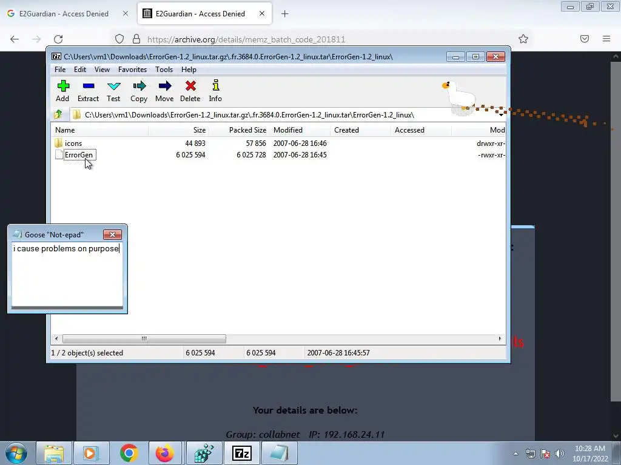Screen dimensions: 621x465
Task: Open the Help menu in 7-Zip
Action: click(x=189, y=70)
